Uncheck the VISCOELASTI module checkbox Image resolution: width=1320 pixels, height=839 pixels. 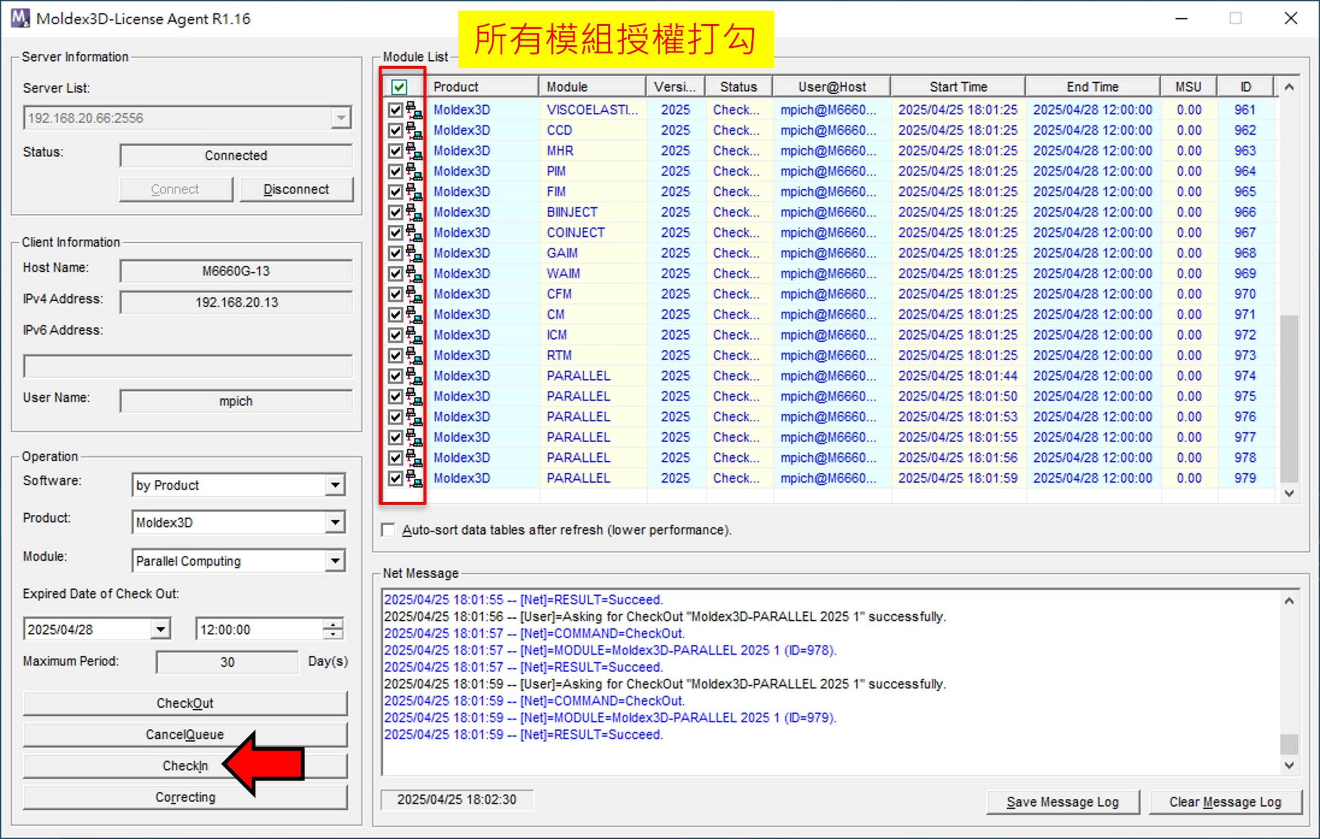pyautogui.click(x=395, y=110)
